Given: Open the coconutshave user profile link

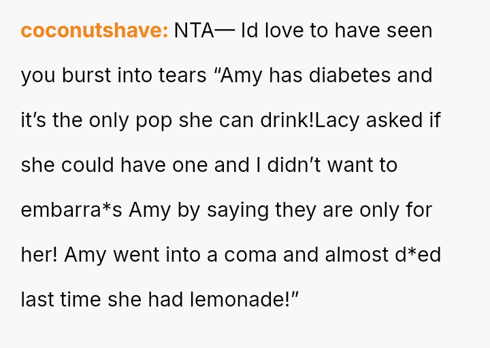Looking at the screenshot, I should tap(94, 31).
